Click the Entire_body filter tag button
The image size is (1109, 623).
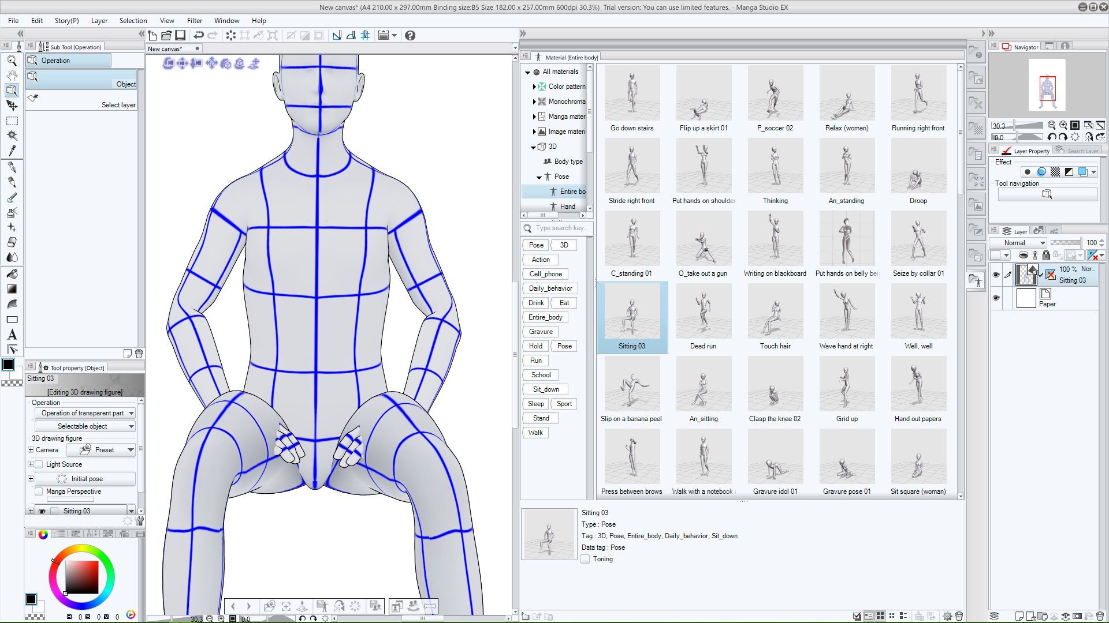pyautogui.click(x=545, y=317)
